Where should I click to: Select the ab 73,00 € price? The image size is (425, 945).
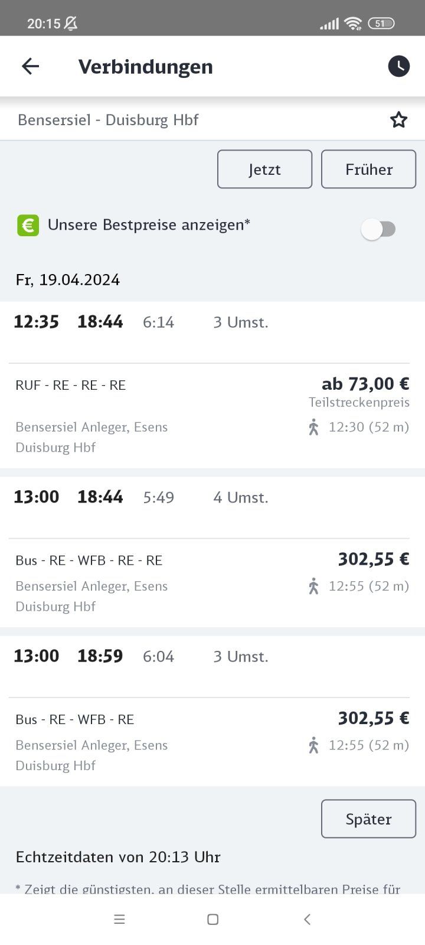click(x=365, y=384)
